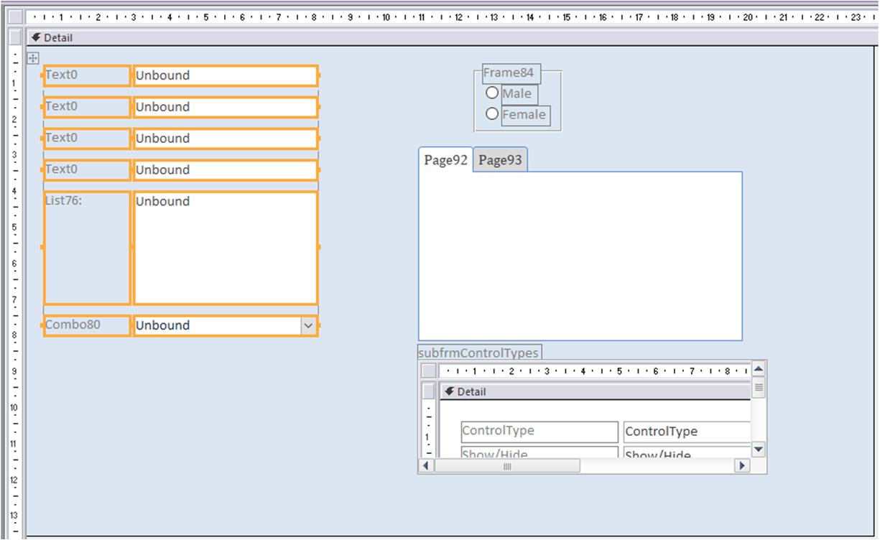Select the Combo80 label

pos(87,325)
